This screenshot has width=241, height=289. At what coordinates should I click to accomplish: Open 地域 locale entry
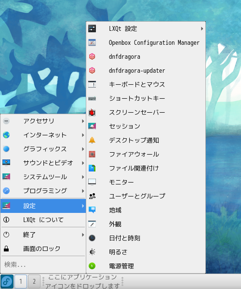click(x=146, y=210)
